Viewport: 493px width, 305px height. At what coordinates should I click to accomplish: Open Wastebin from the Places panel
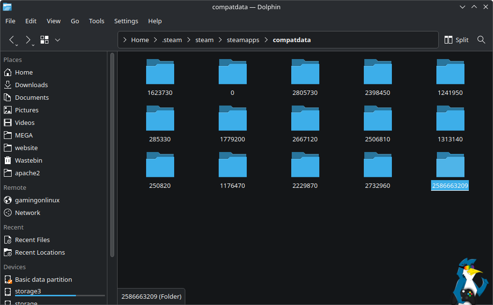(29, 160)
